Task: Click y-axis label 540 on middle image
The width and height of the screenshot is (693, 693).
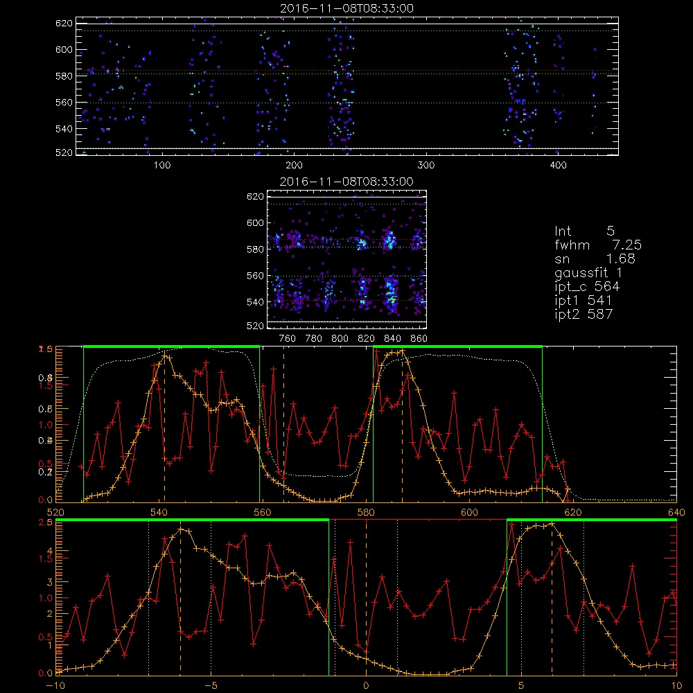Action: tap(255, 302)
